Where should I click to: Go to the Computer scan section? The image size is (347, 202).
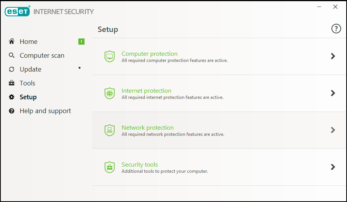(x=42, y=55)
